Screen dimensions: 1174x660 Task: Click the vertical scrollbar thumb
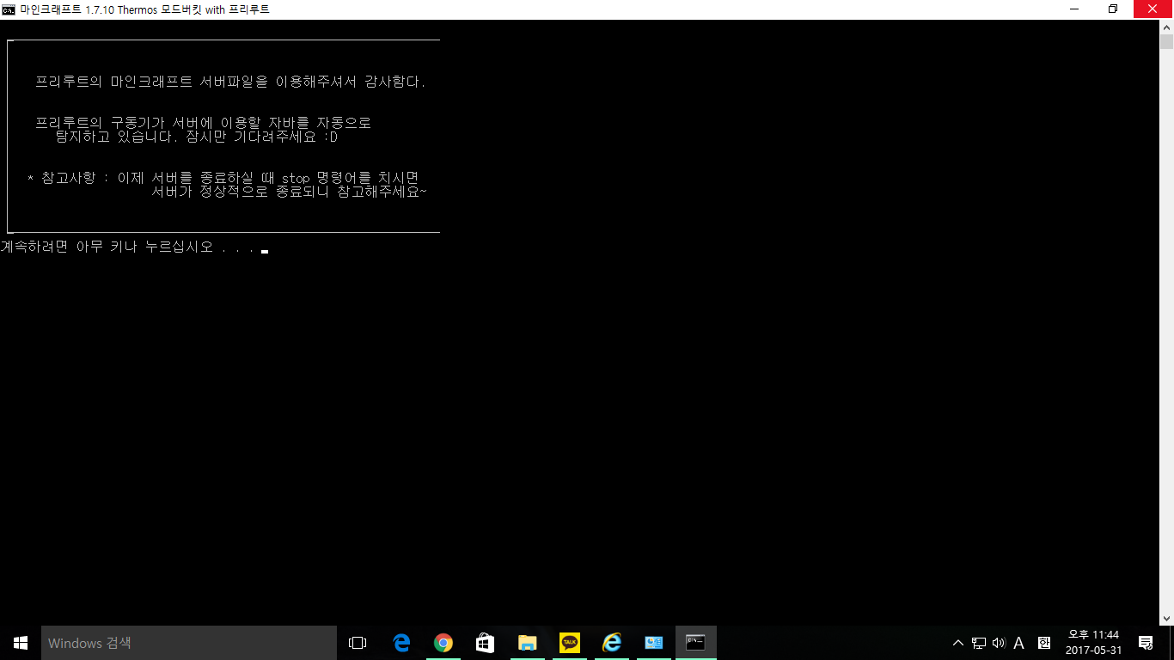coord(1166,42)
